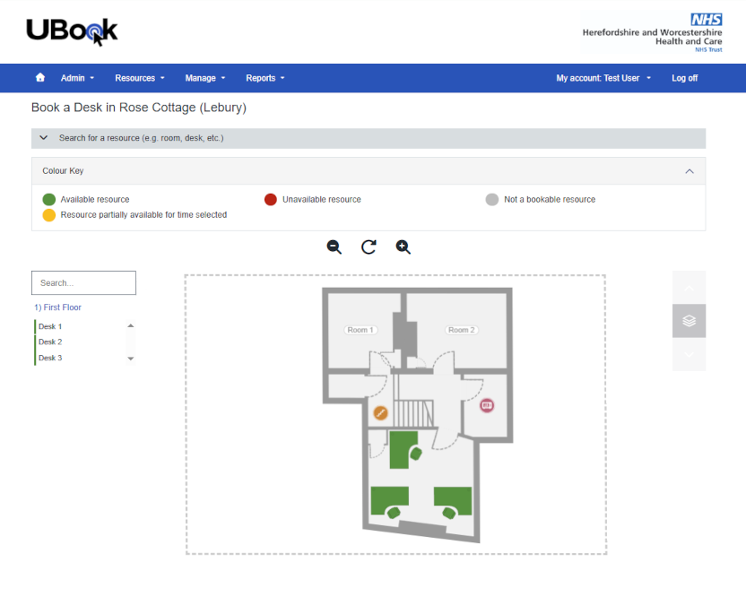Open My account: Test User dropdown
The image size is (746, 597).
603,78
